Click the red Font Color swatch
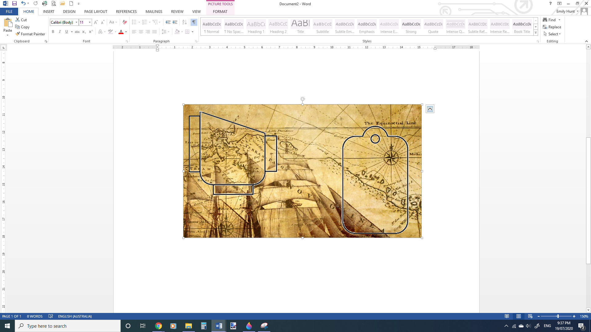 121,32
